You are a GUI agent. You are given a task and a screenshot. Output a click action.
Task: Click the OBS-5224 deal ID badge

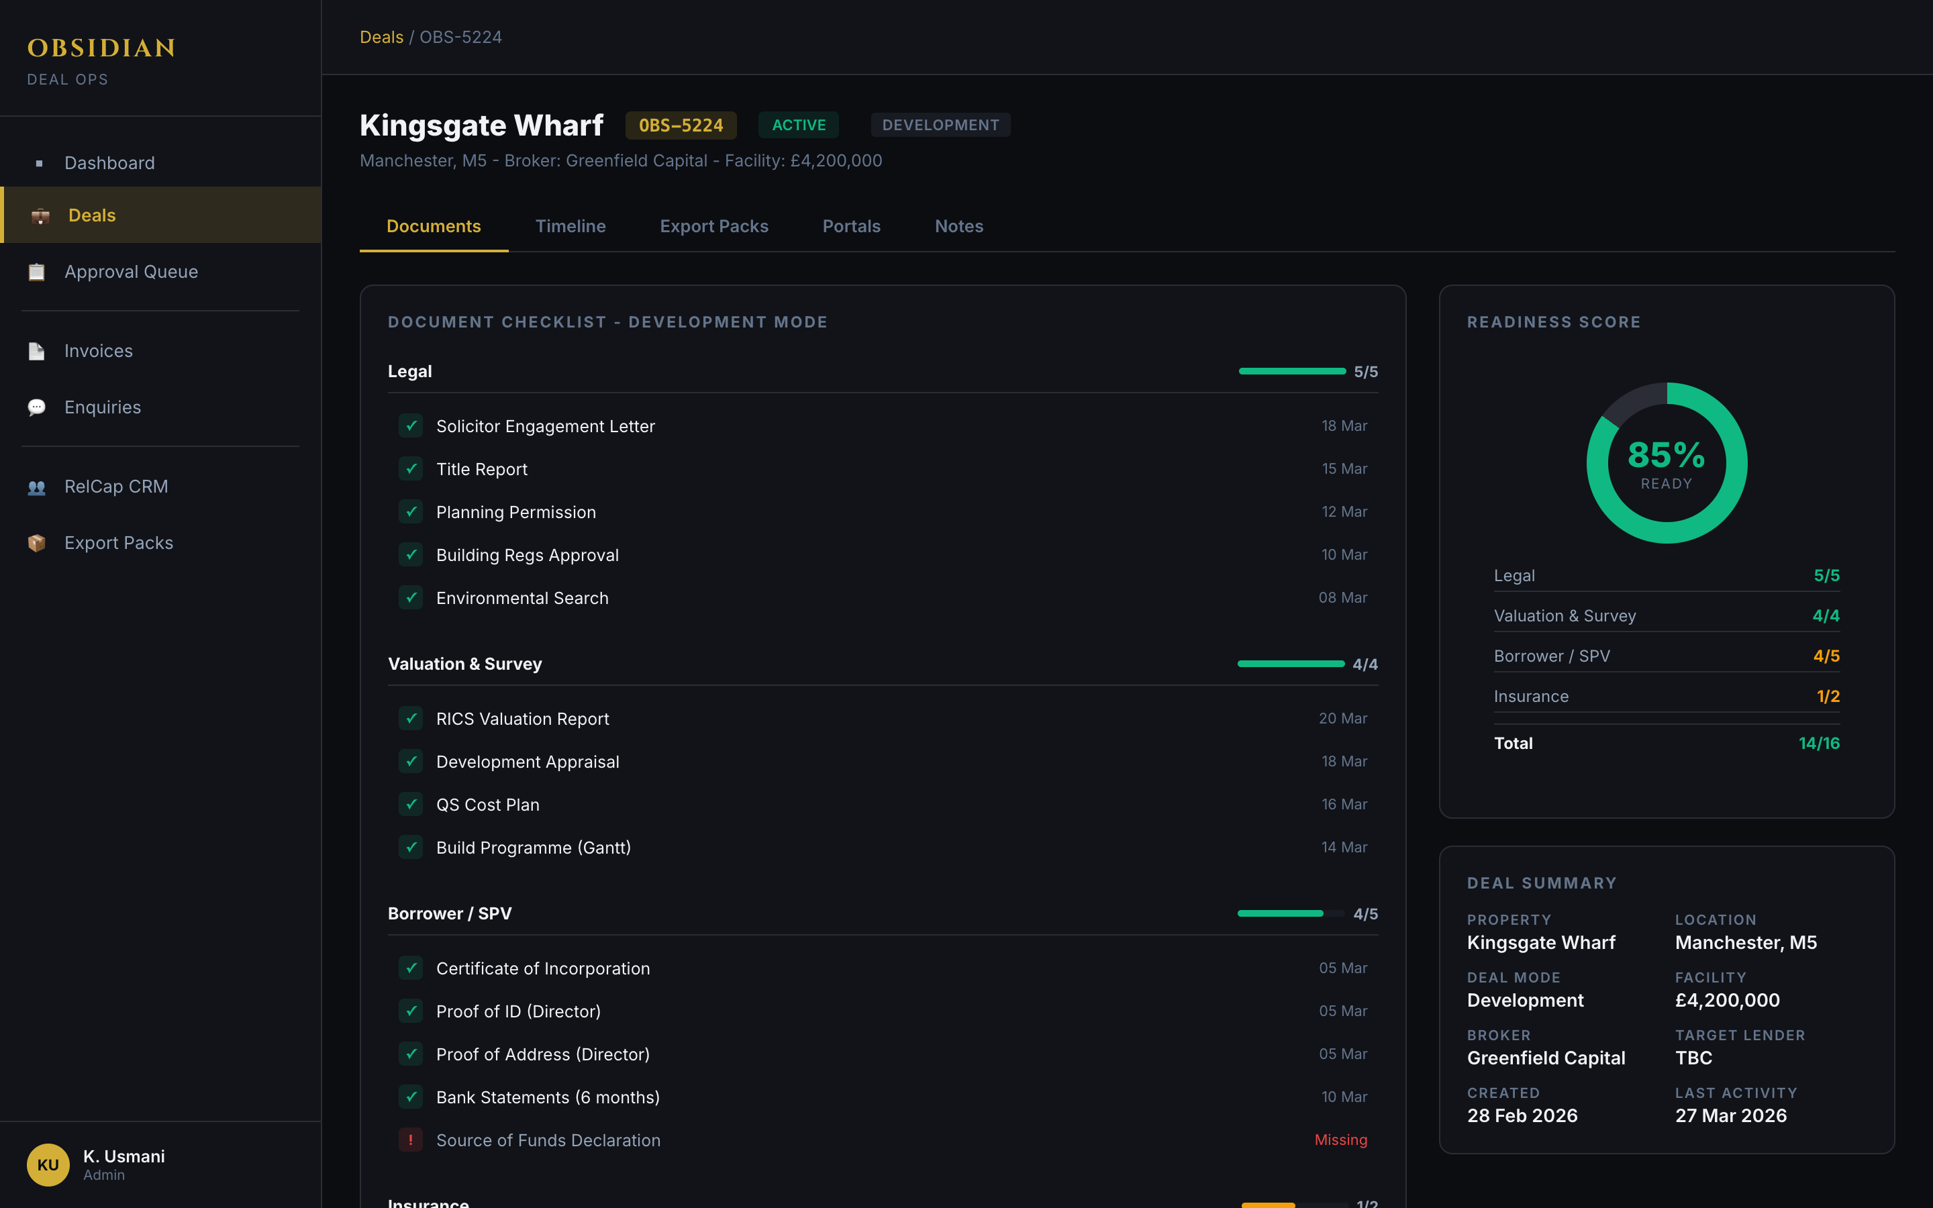681,125
